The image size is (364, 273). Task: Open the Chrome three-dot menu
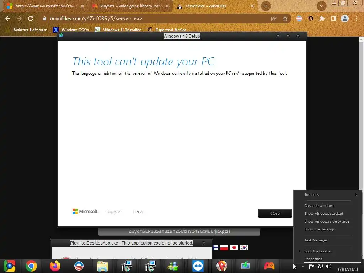tap(356, 18)
